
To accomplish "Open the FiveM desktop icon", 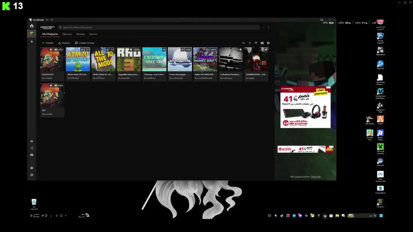I will 380,121.
